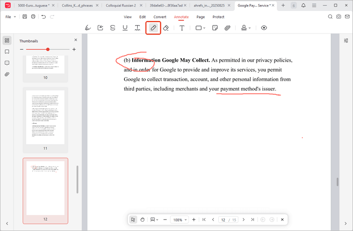Open the File menu
Viewport: 353px width, 231px height.
(x=11, y=17)
